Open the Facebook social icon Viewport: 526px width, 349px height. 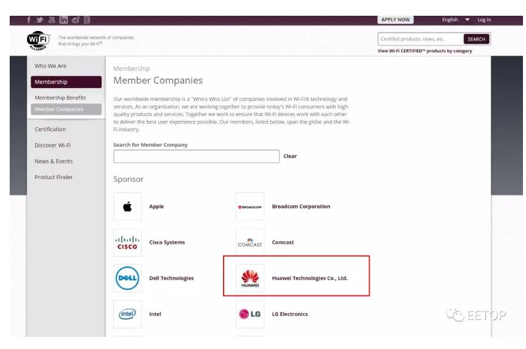(29, 20)
